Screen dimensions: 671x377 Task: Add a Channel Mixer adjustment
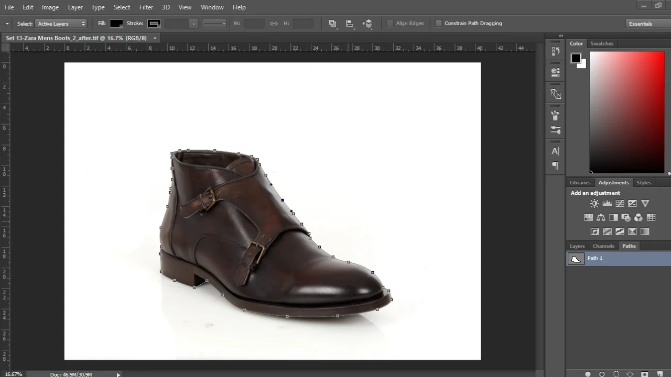point(638,217)
